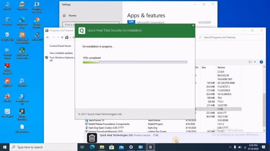Click taskbar clock showing 4:56 PM

[253, 147]
